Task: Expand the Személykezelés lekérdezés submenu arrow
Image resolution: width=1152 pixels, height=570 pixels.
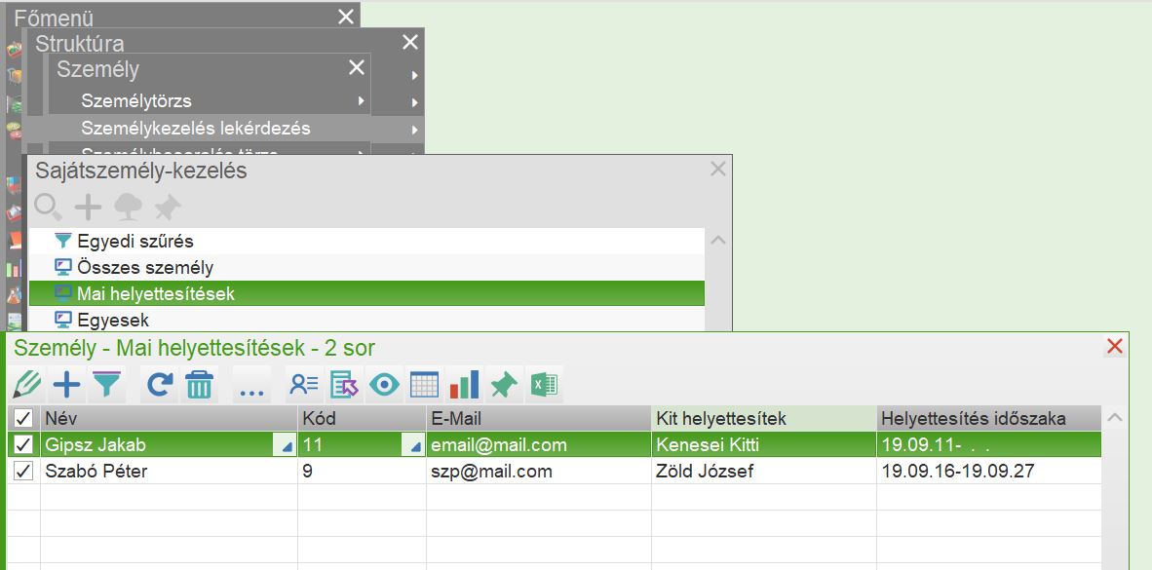Action: [x=415, y=130]
